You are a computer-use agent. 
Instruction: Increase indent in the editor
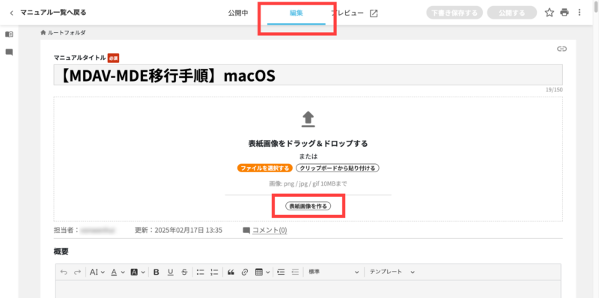pyautogui.click(x=282, y=272)
